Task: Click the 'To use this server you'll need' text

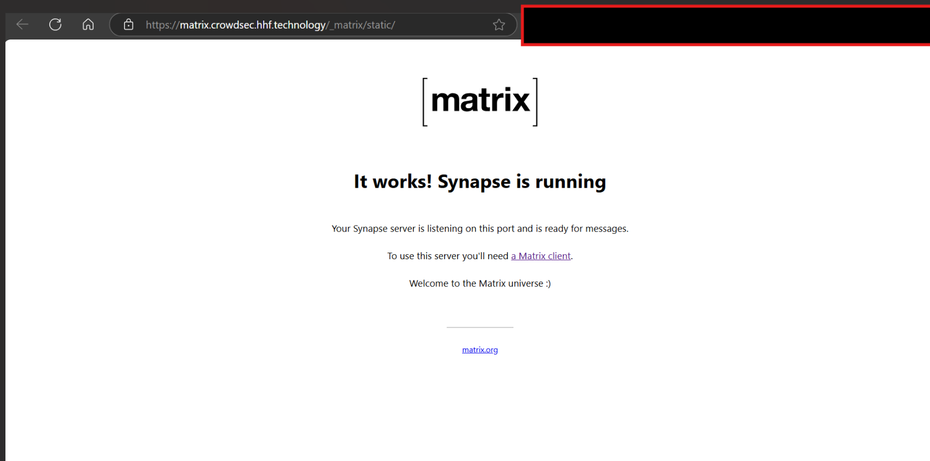Action: 448,256
